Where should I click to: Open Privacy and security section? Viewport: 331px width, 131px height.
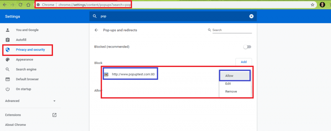click(30, 50)
